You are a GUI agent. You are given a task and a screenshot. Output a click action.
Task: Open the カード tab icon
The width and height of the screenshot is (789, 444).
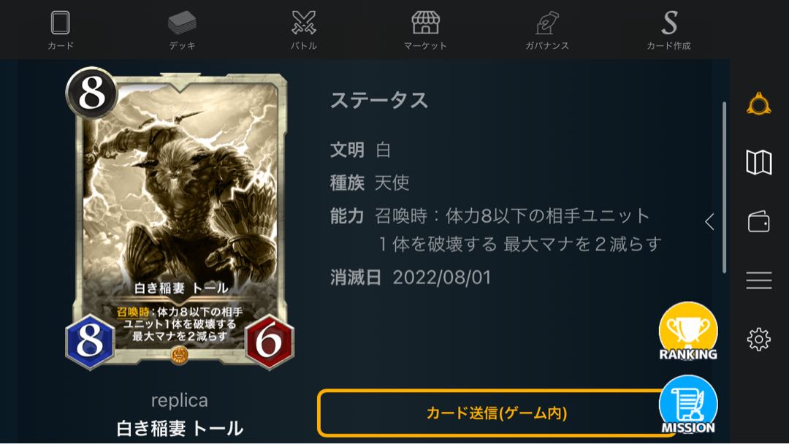point(61,23)
